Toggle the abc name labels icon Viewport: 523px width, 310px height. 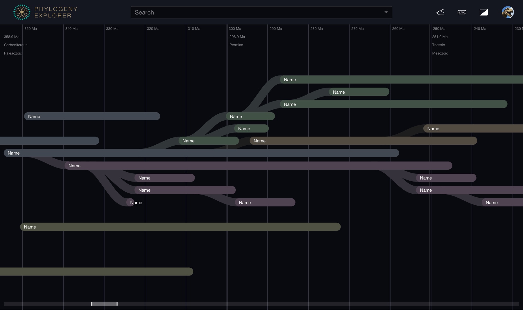[462, 12]
